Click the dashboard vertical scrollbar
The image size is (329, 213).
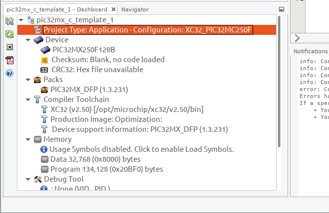point(279,82)
